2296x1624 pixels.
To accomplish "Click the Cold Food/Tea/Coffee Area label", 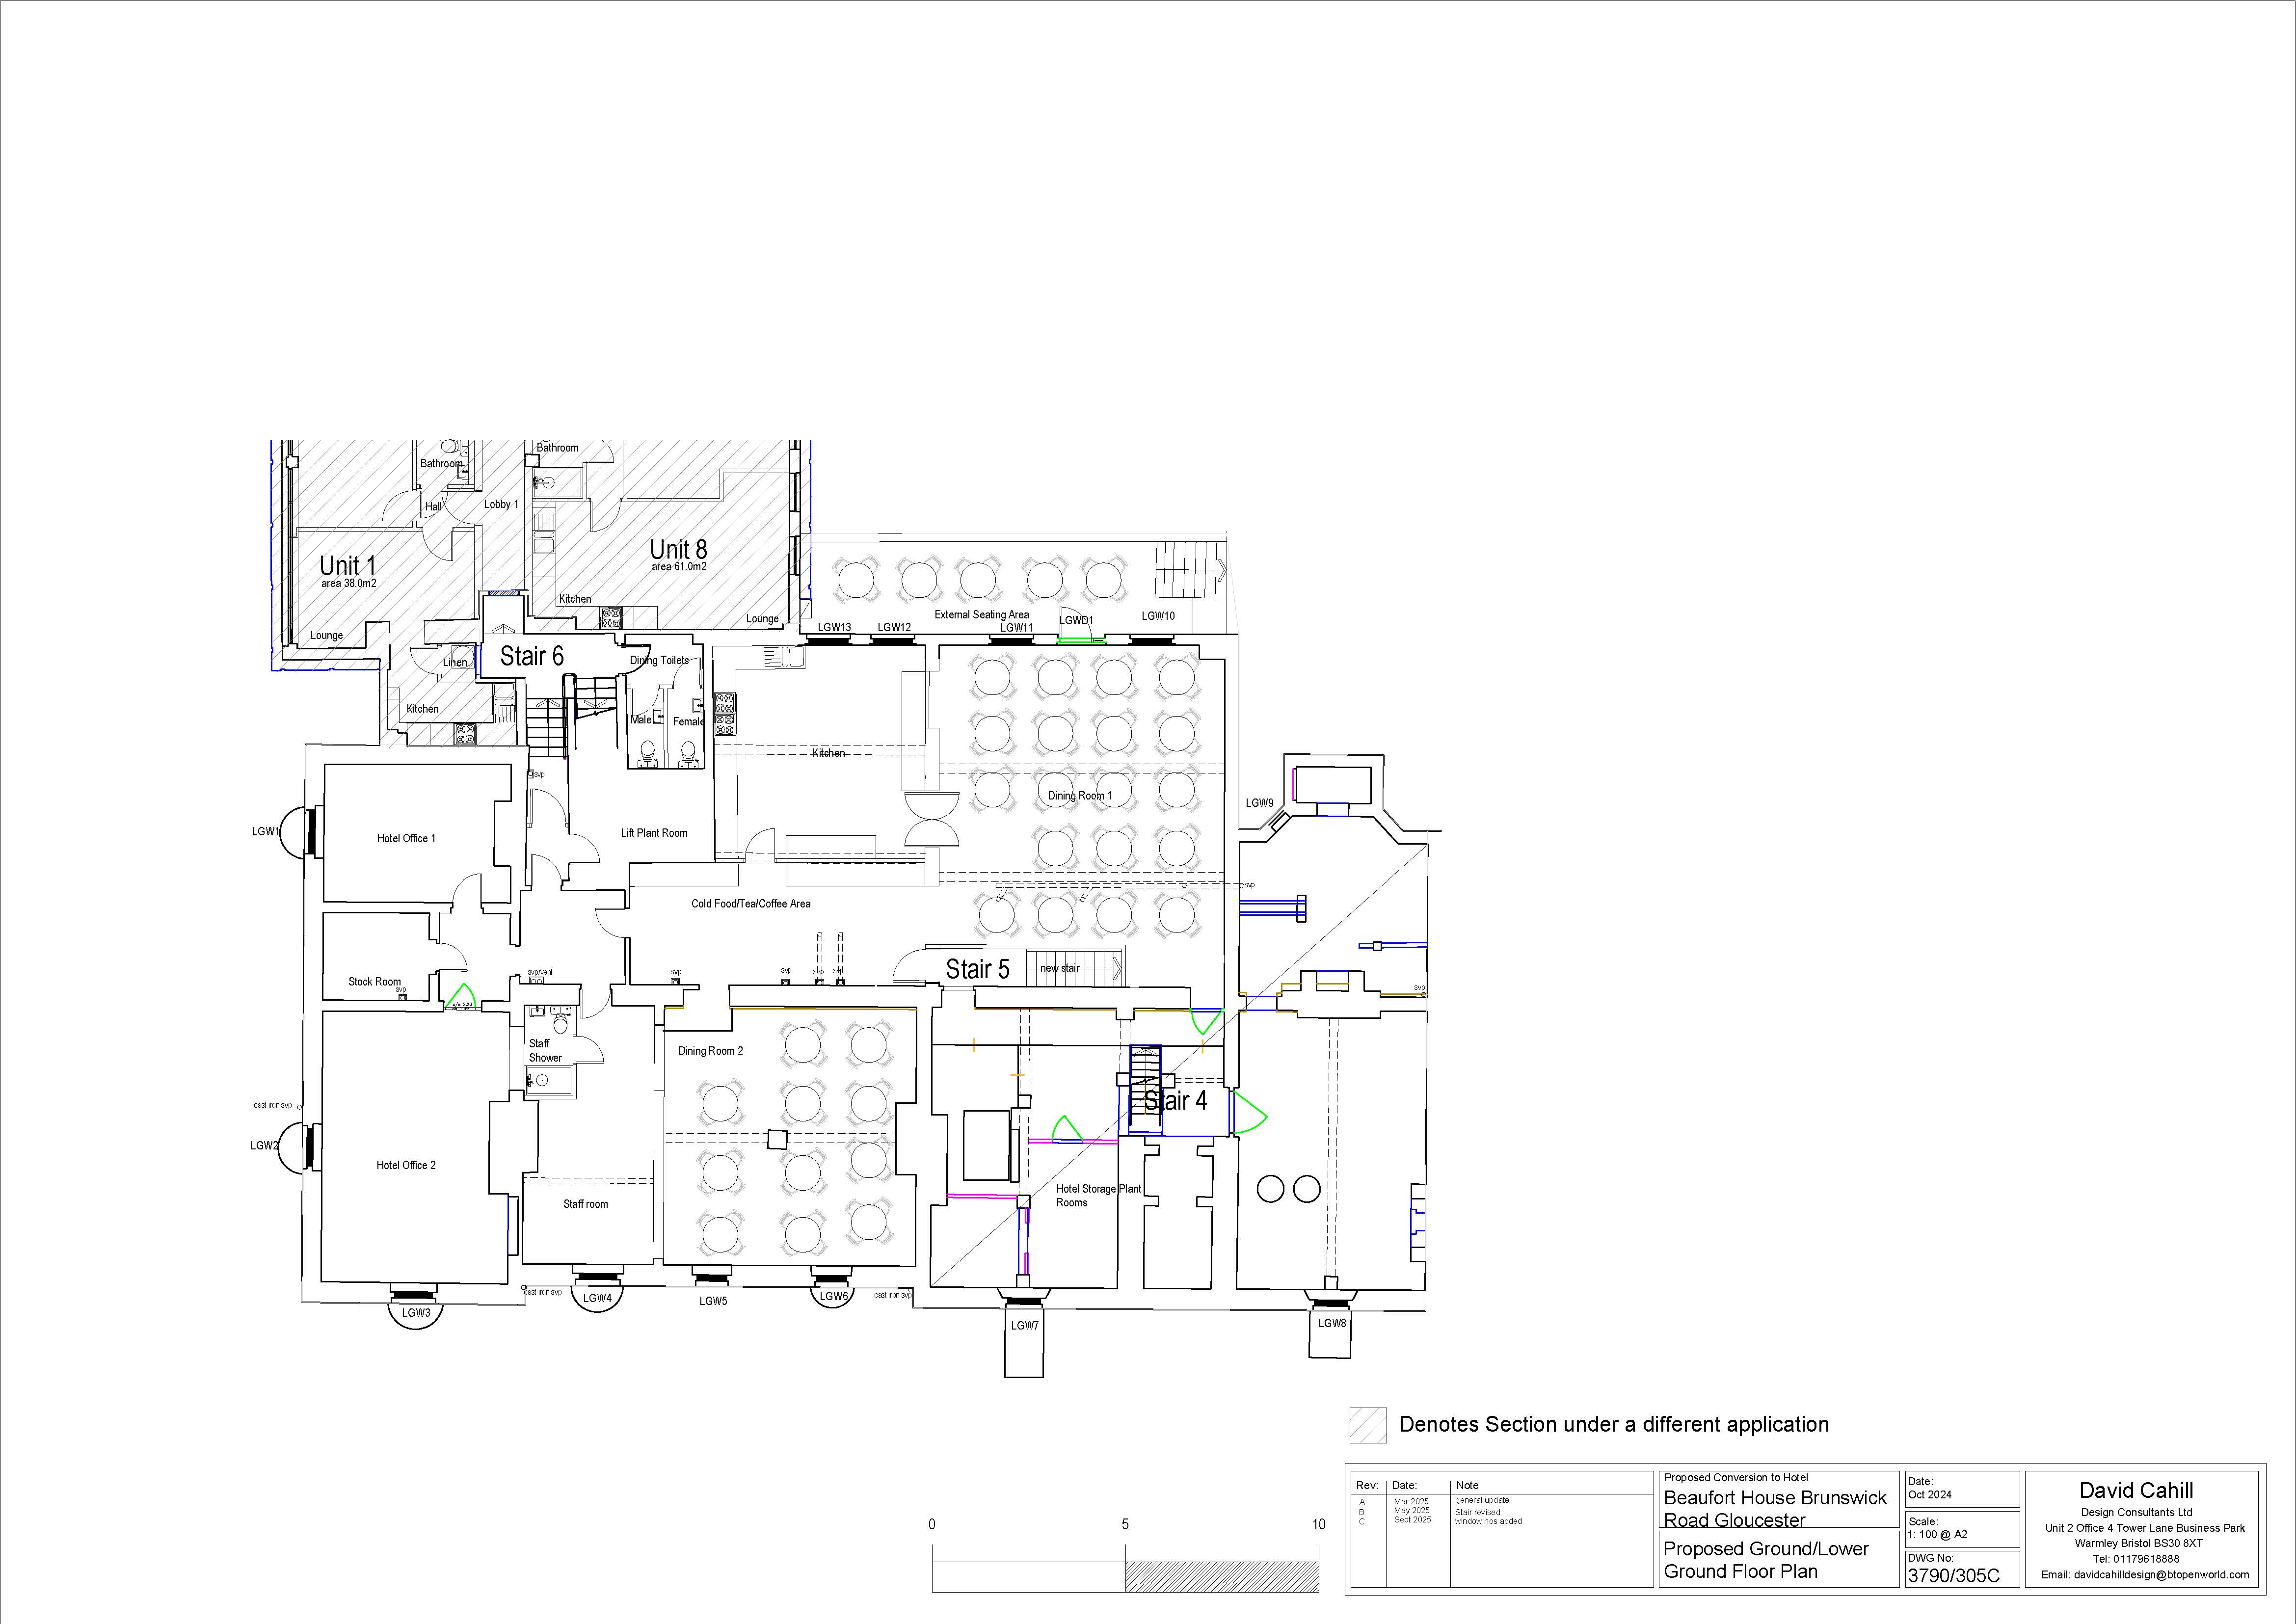I will coord(751,904).
